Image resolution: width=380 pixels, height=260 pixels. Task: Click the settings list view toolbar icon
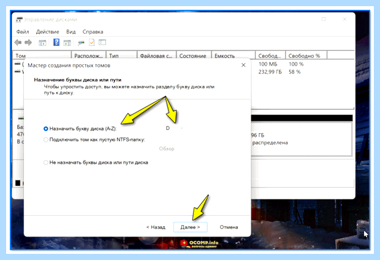102,42
